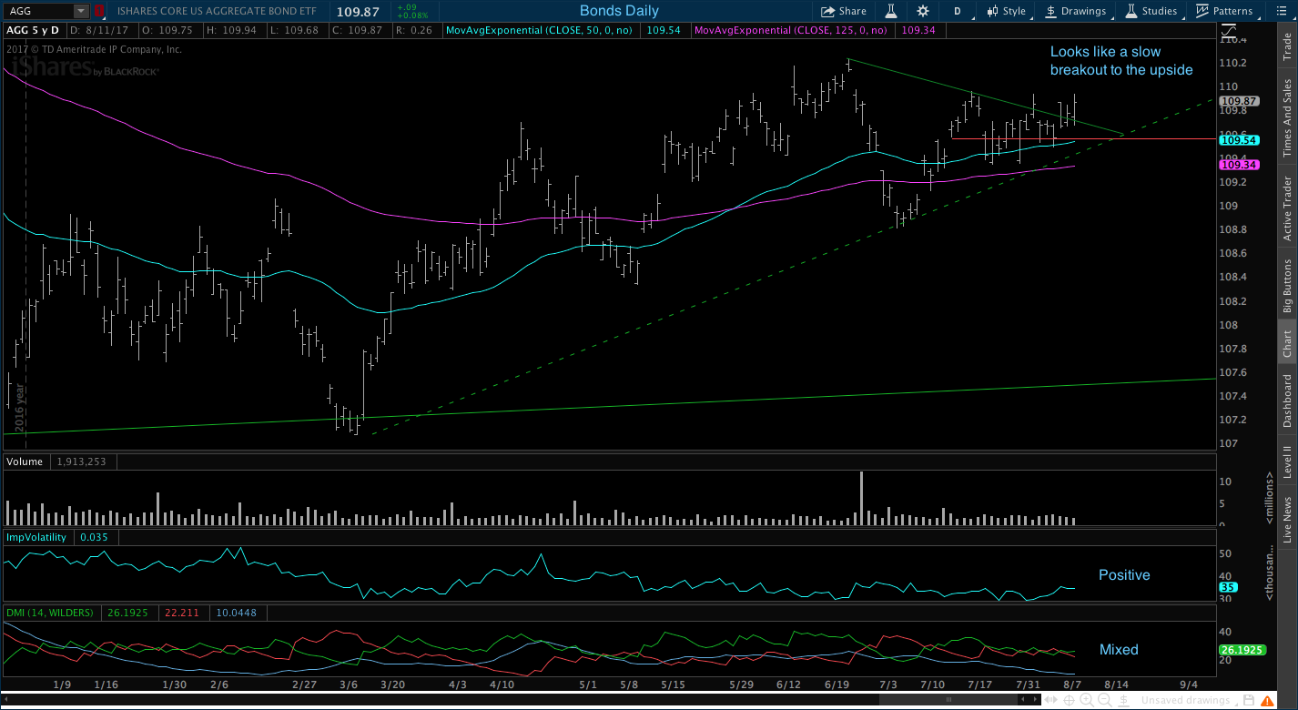Image resolution: width=1298 pixels, height=710 pixels.
Task: Click the 'Mixed' text annotation
Action: click(x=1119, y=649)
